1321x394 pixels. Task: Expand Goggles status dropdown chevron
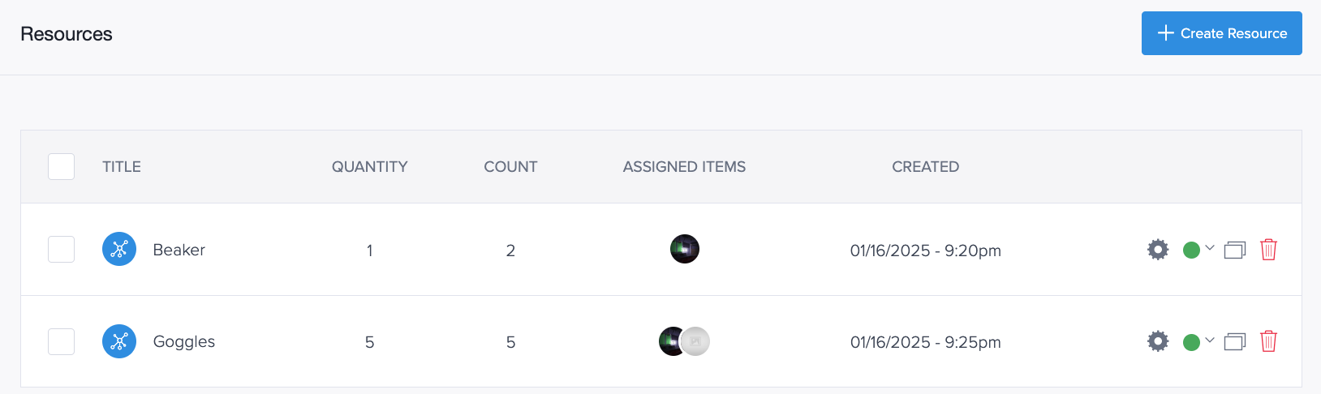[1210, 340]
